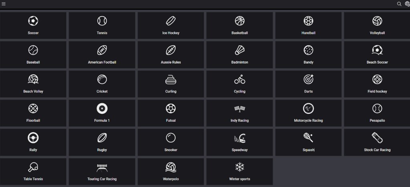Click the Beach Volley icon
This screenshot has height=187, width=410.
33,79
